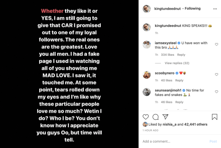The height and width of the screenshot is (148, 221).
Task: Click the Following button in header
Action: (193, 9)
